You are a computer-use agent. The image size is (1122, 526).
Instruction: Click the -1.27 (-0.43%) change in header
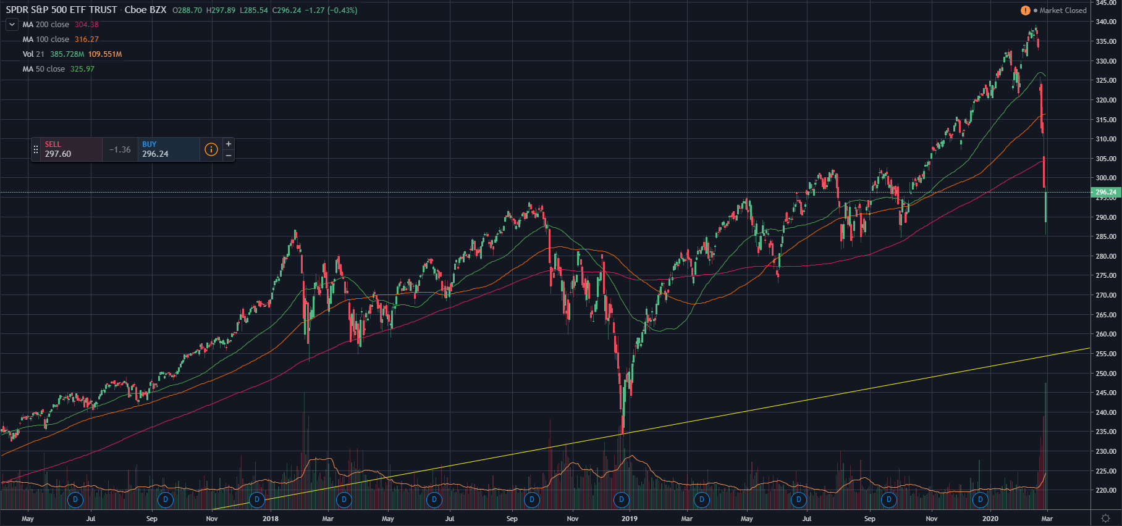[331, 10]
